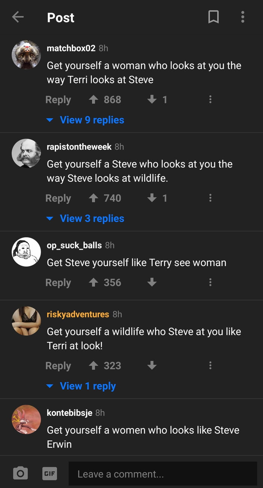Screen dimensions: 263x488
Task: Show View 1 reply thread
Action: (x=88, y=386)
